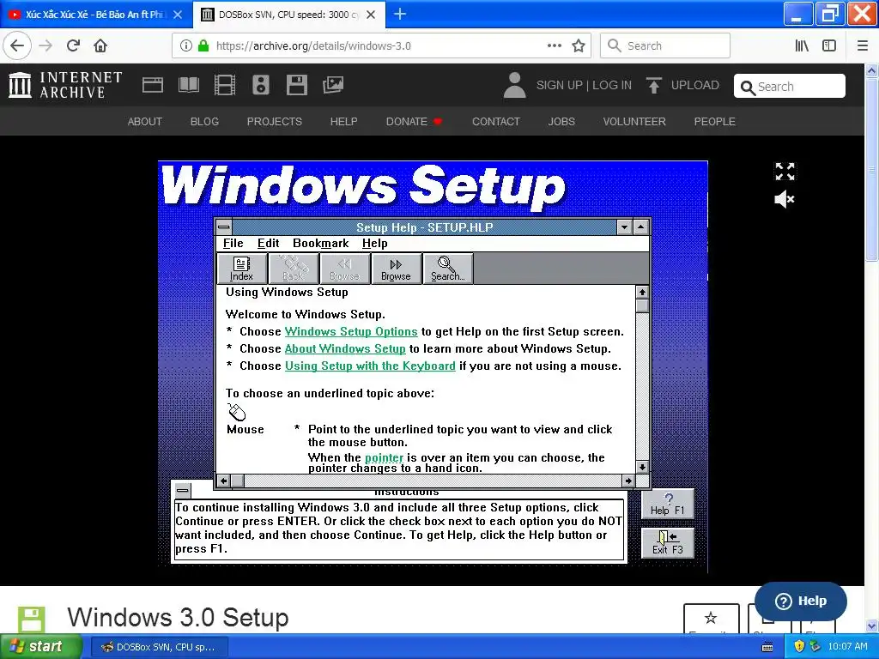The image size is (879, 659).
Task: Follow Using Setup with the Keyboard link
Action: [x=370, y=366]
